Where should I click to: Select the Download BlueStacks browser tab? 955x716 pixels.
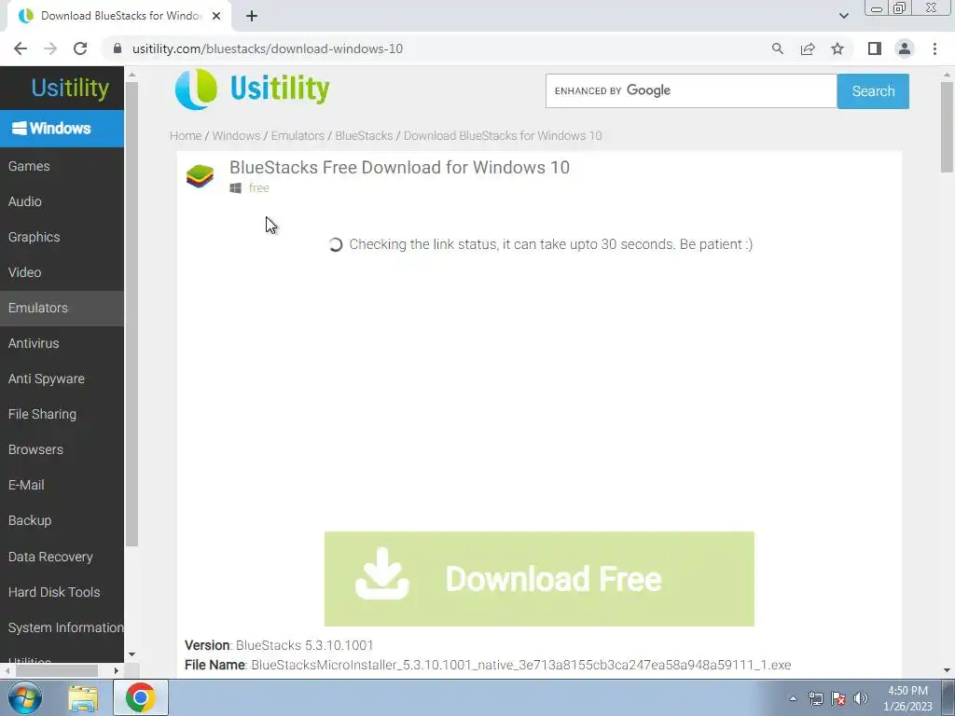click(118, 16)
